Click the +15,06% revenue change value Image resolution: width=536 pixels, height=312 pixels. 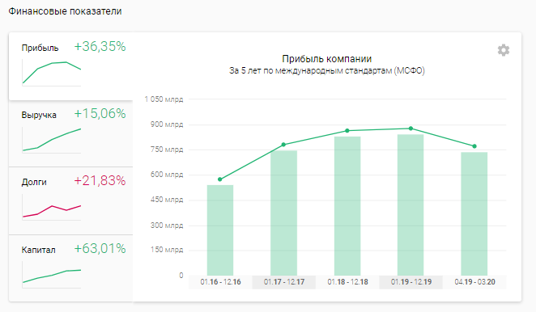click(100, 114)
